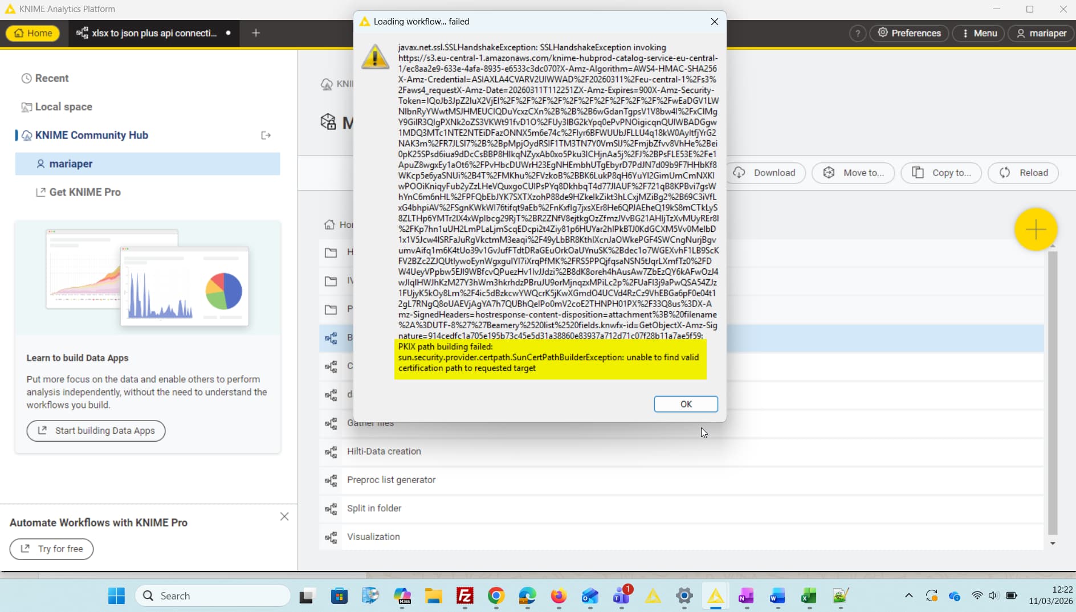
Task: Open the Home tab
Action: 33,33
